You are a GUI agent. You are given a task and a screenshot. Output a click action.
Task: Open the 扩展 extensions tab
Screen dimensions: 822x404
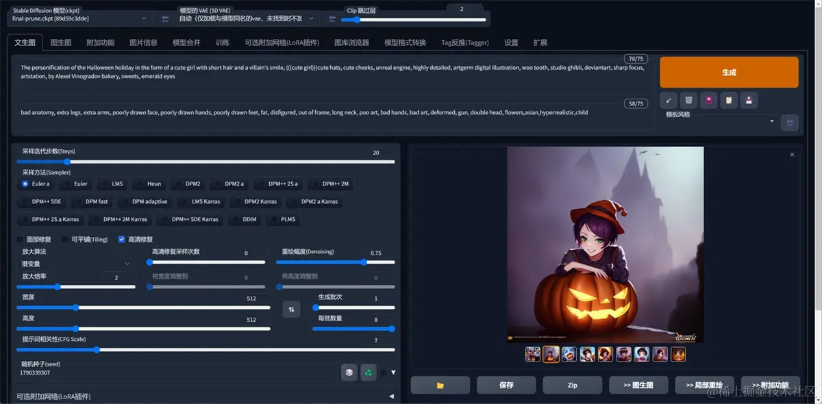(540, 42)
